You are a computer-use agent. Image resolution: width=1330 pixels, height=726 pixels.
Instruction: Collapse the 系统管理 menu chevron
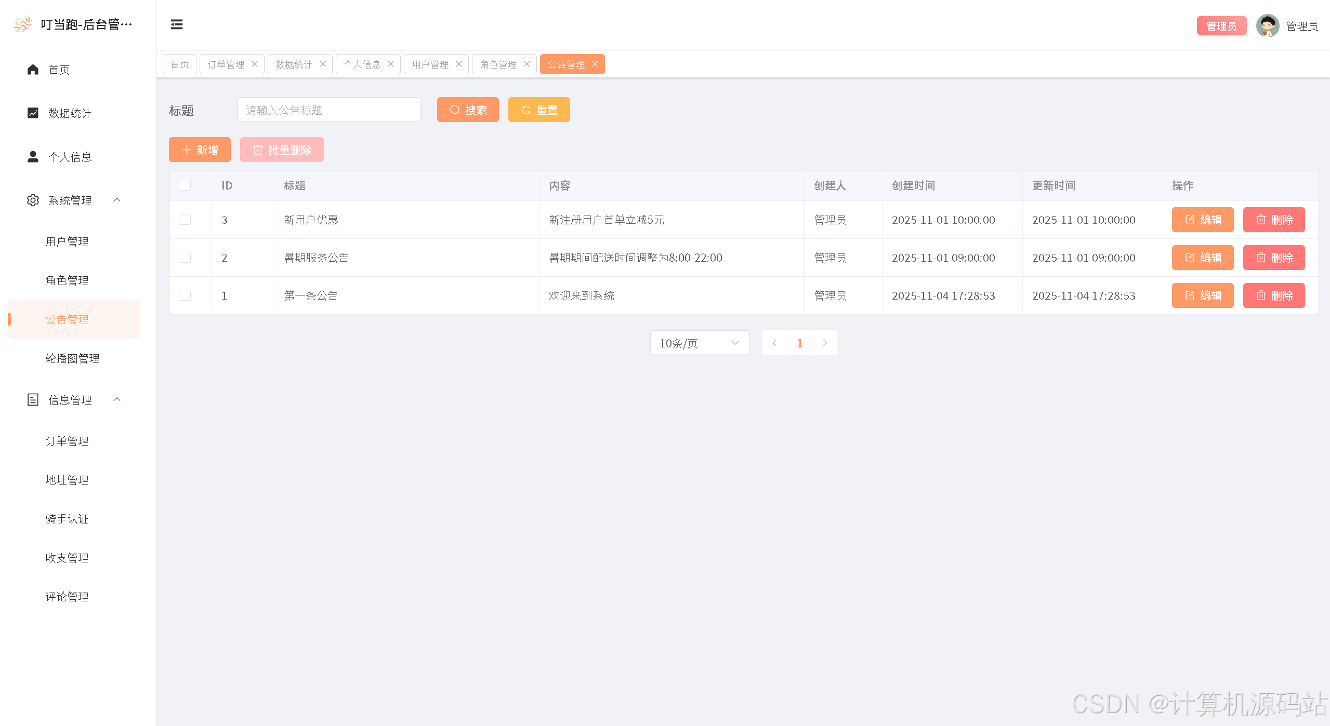[x=117, y=200]
